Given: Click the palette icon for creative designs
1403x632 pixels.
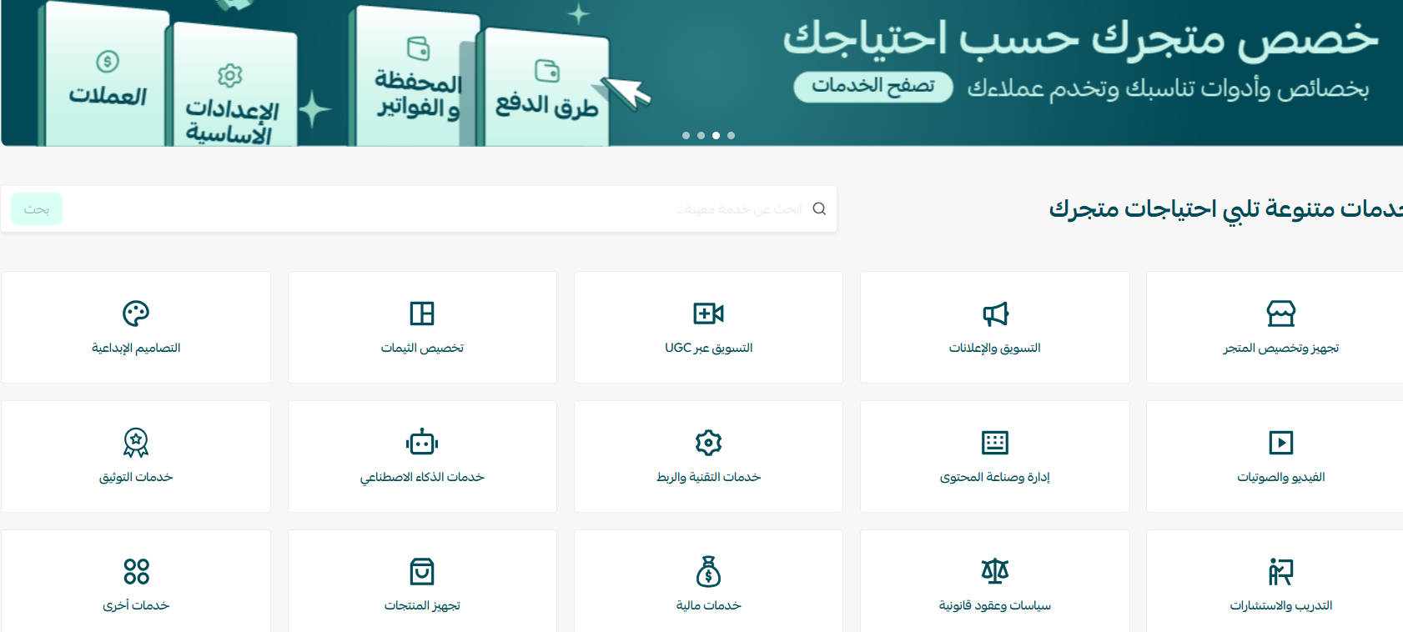Looking at the screenshot, I should [136, 313].
